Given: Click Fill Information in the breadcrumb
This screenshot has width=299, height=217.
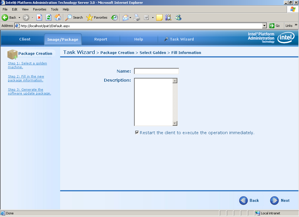Looking at the screenshot, I should pyautogui.click(x=186, y=52).
